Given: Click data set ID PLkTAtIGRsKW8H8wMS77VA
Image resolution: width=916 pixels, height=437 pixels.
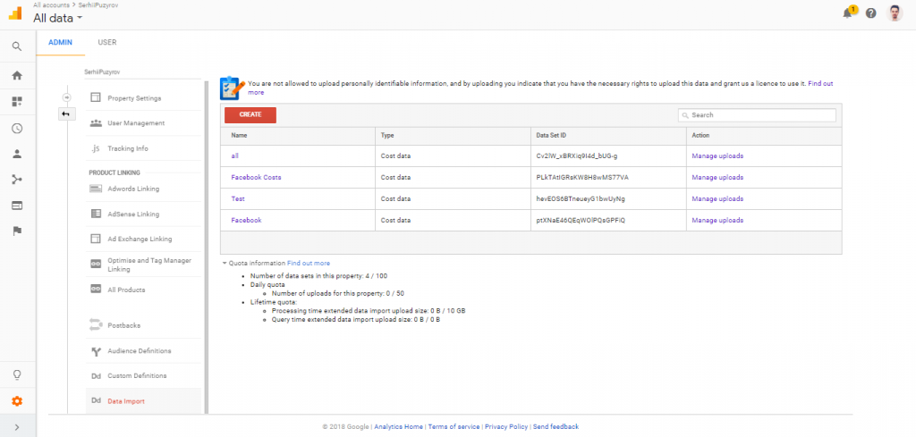Looking at the screenshot, I should (x=581, y=177).
